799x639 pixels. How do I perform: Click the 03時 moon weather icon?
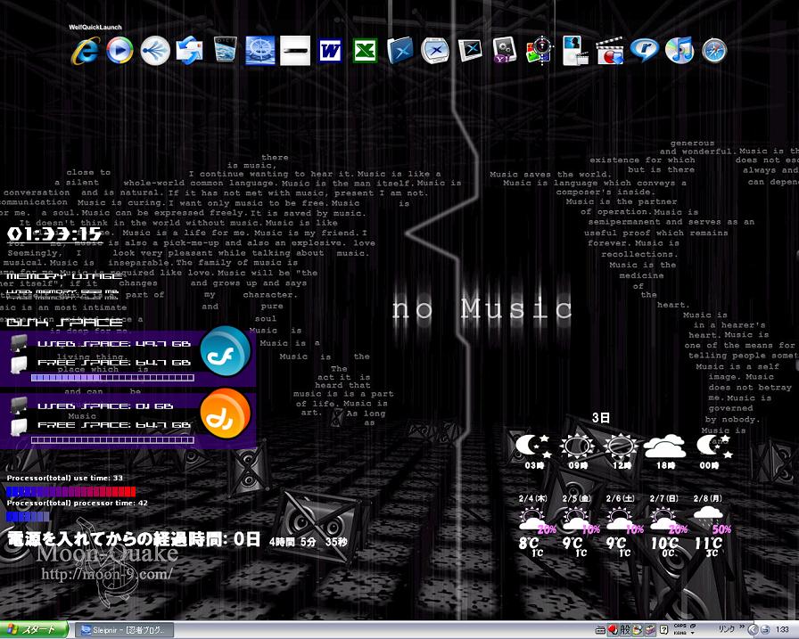pyautogui.click(x=533, y=446)
